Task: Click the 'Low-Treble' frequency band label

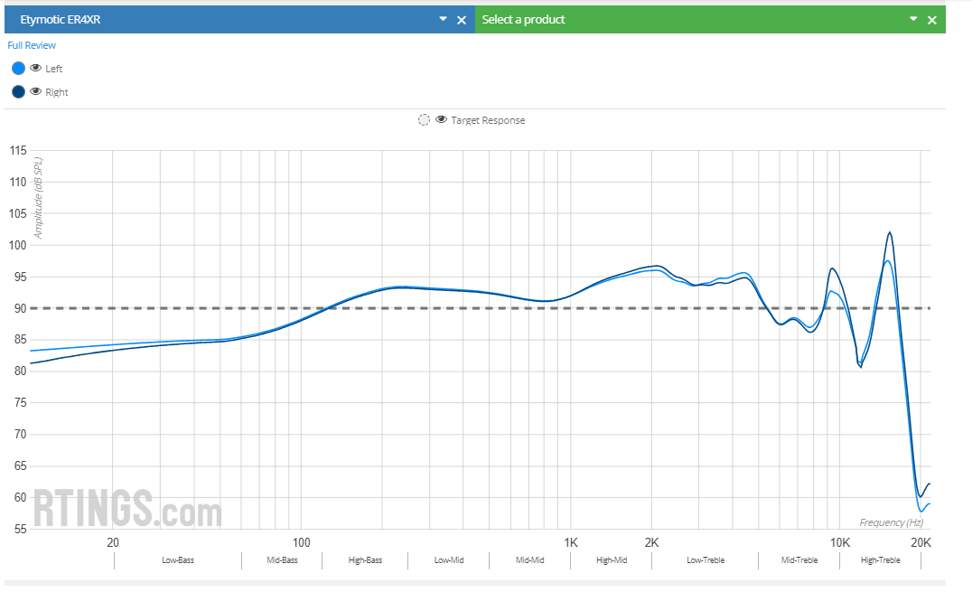Action: pos(706,559)
